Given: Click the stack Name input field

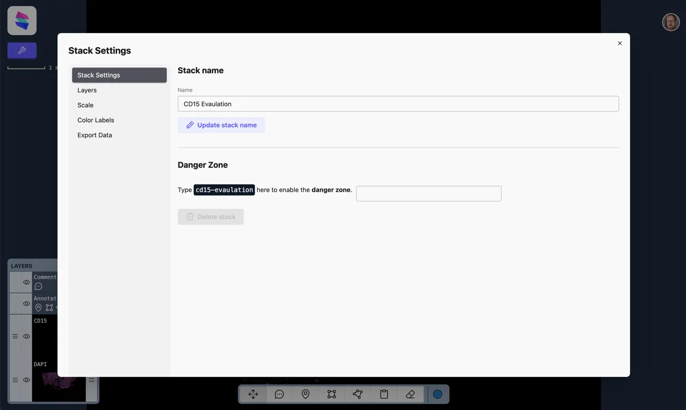Looking at the screenshot, I should pos(398,104).
